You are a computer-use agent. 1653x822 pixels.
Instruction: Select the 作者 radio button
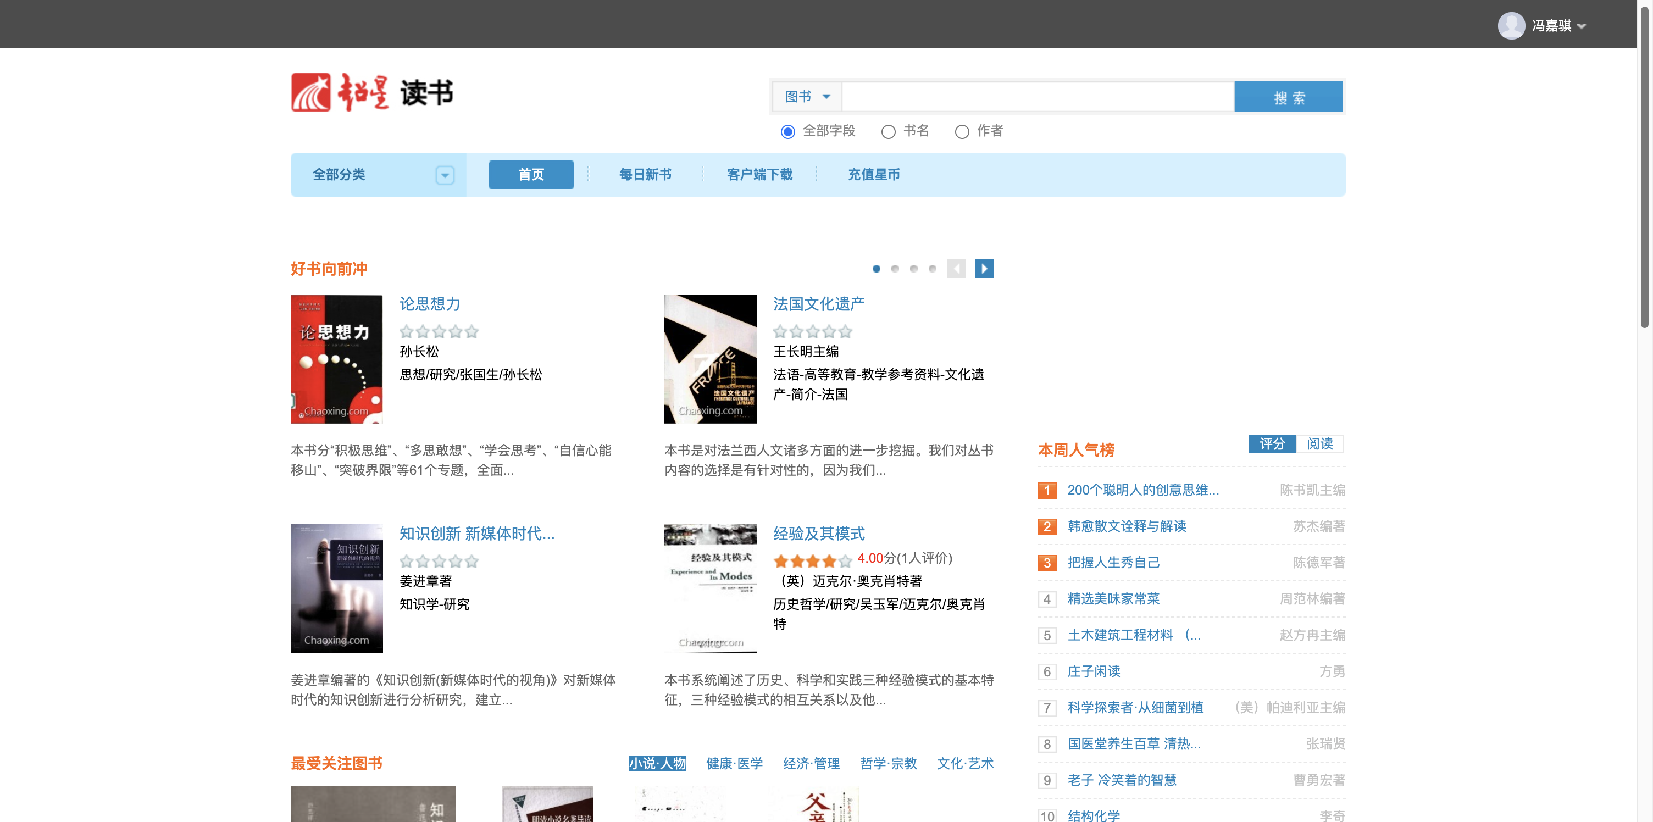coord(961,131)
